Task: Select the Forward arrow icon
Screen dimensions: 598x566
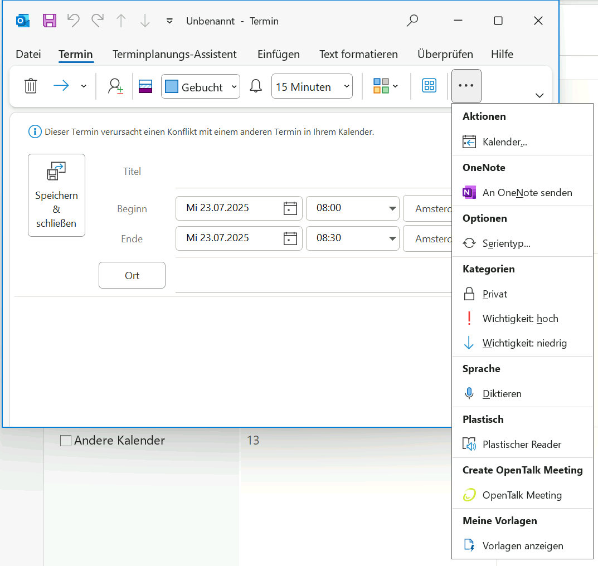Action: pos(61,86)
